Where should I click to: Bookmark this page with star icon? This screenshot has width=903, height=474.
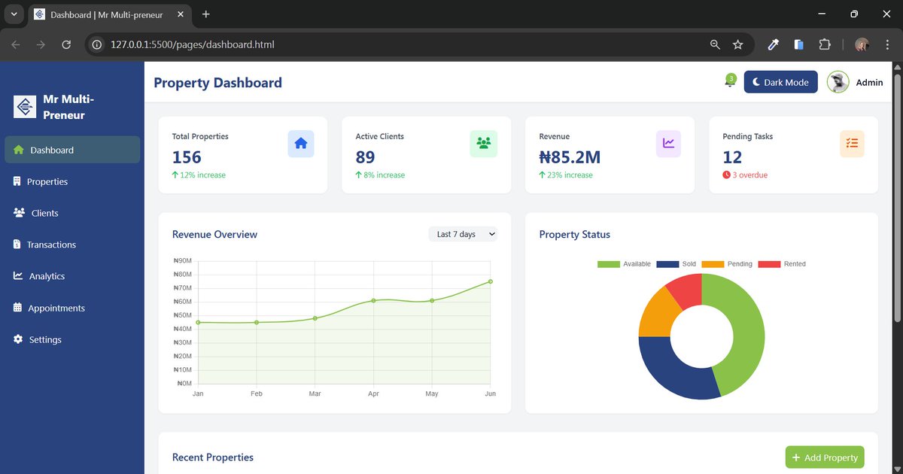click(x=737, y=44)
